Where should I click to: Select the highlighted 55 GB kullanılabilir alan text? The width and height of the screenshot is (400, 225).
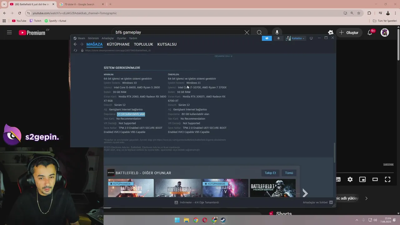pos(131,114)
